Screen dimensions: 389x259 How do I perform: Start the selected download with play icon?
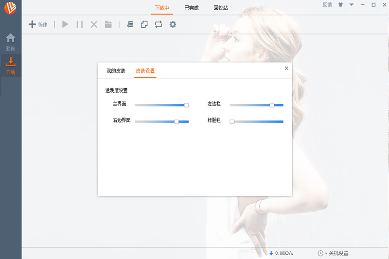tap(65, 24)
